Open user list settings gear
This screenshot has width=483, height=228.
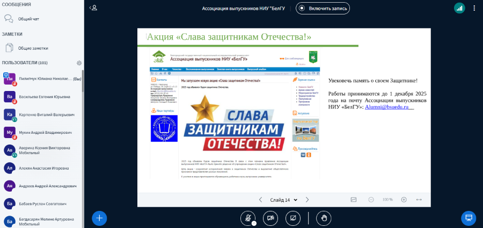click(x=79, y=63)
